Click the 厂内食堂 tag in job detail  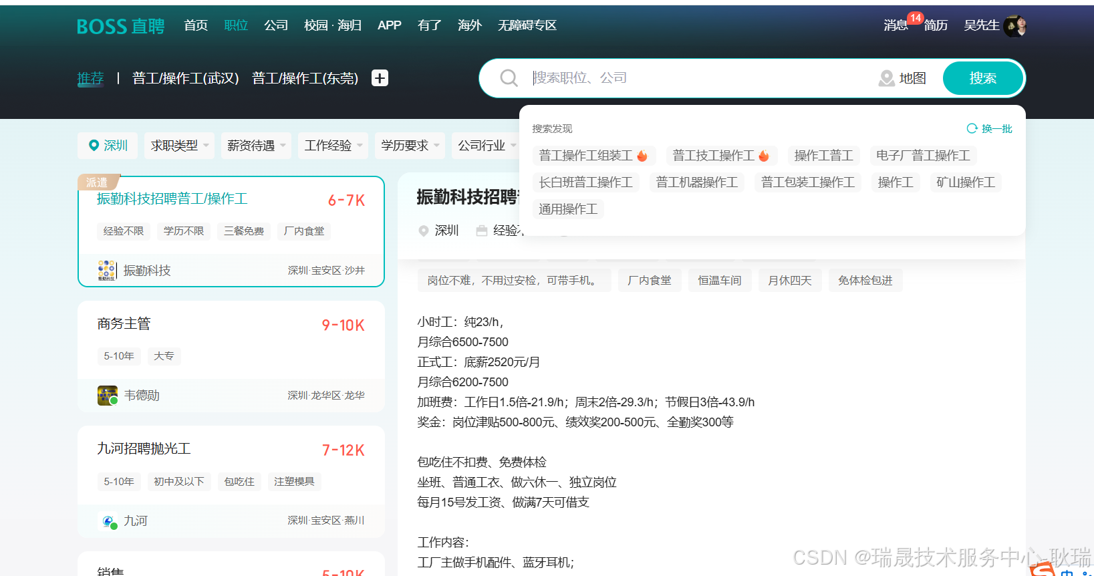pos(650,281)
